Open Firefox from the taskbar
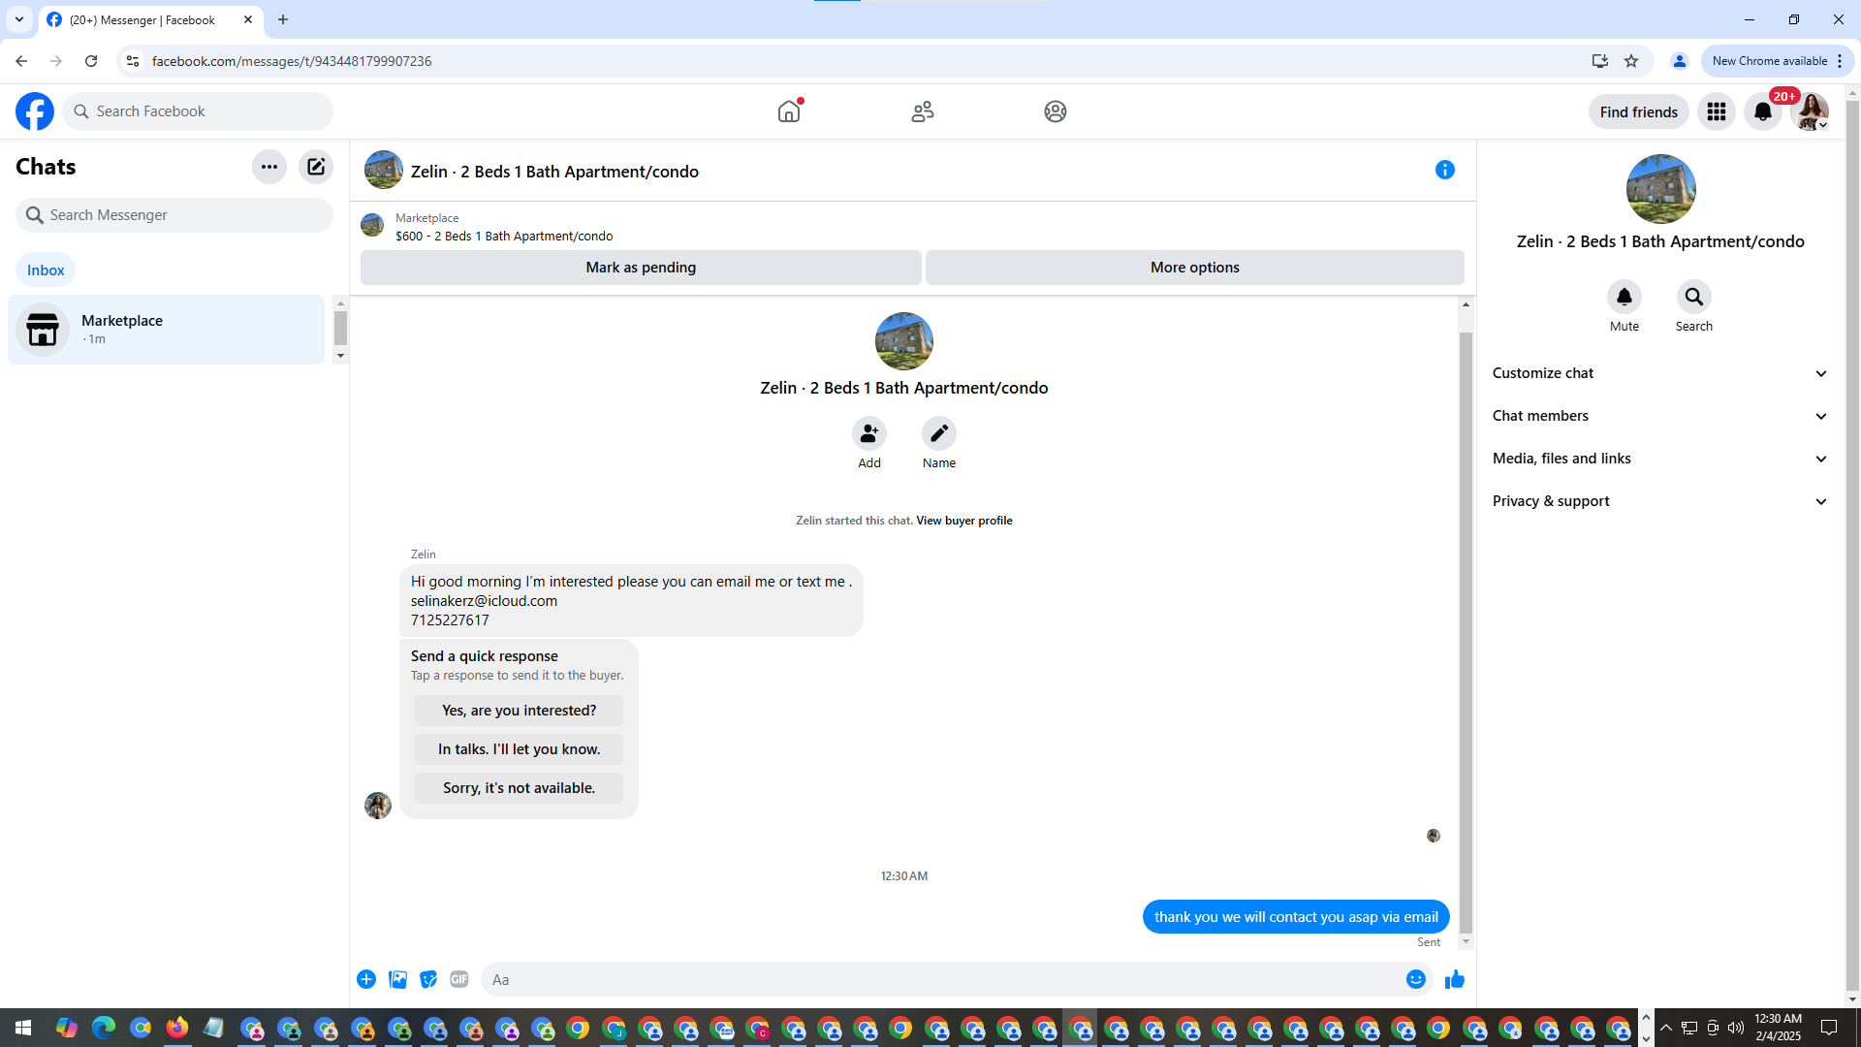The image size is (1861, 1047). tap(177, 1028)
